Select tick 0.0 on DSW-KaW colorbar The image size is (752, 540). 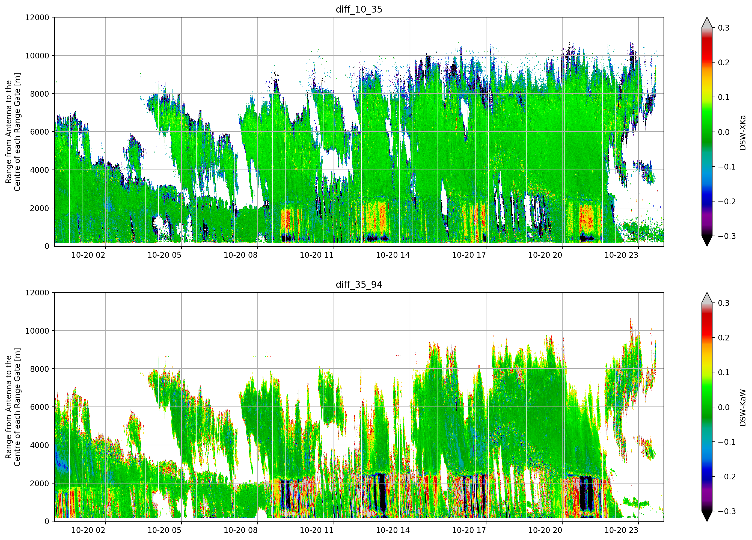pos(724,407)
